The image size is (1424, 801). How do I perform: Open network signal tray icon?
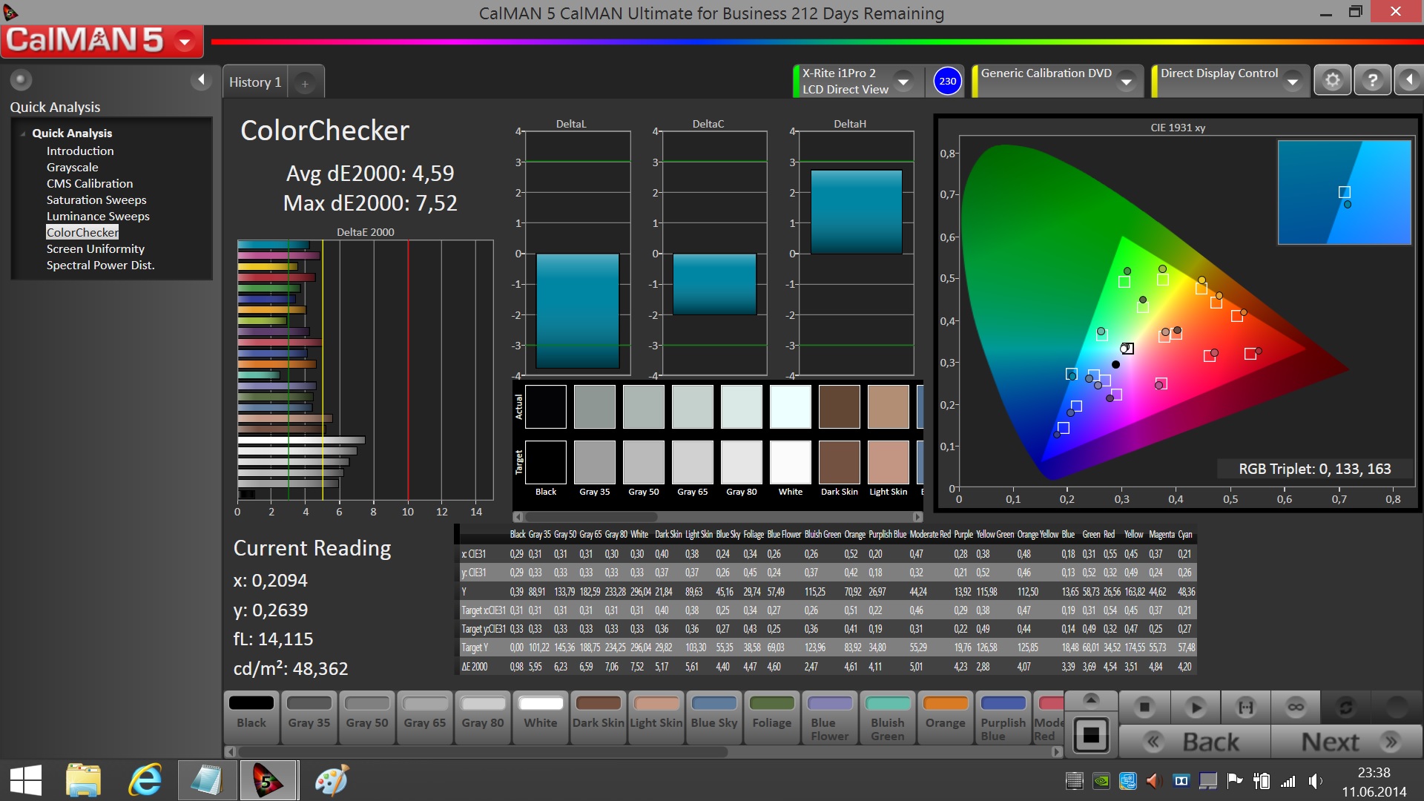click(x=1288, y=781)
